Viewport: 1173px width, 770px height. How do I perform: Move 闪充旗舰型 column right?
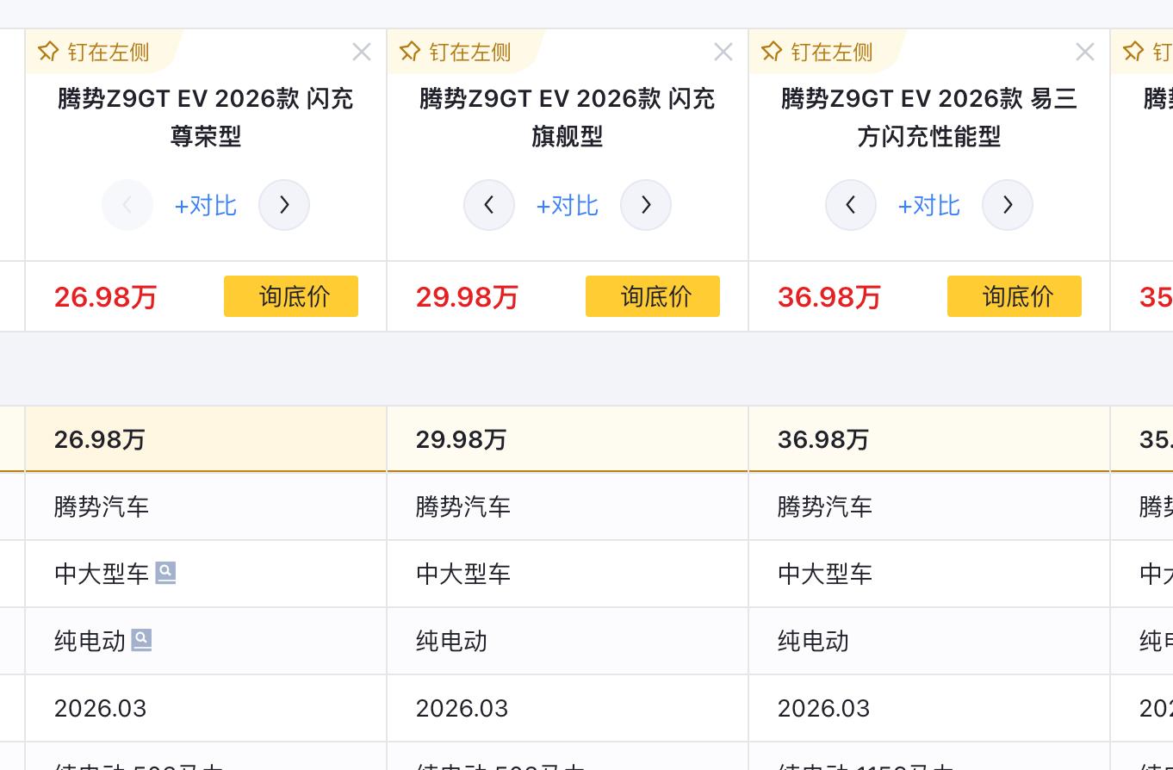coord(646,205)
